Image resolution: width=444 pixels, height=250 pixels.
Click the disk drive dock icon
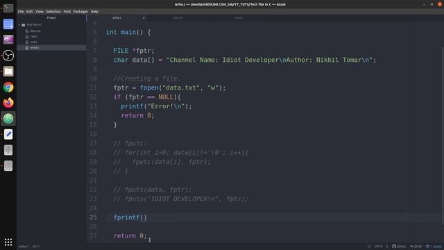(8, 166)
